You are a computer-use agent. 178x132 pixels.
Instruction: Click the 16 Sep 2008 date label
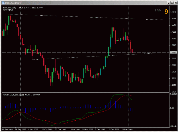click(x=7, y=129)
